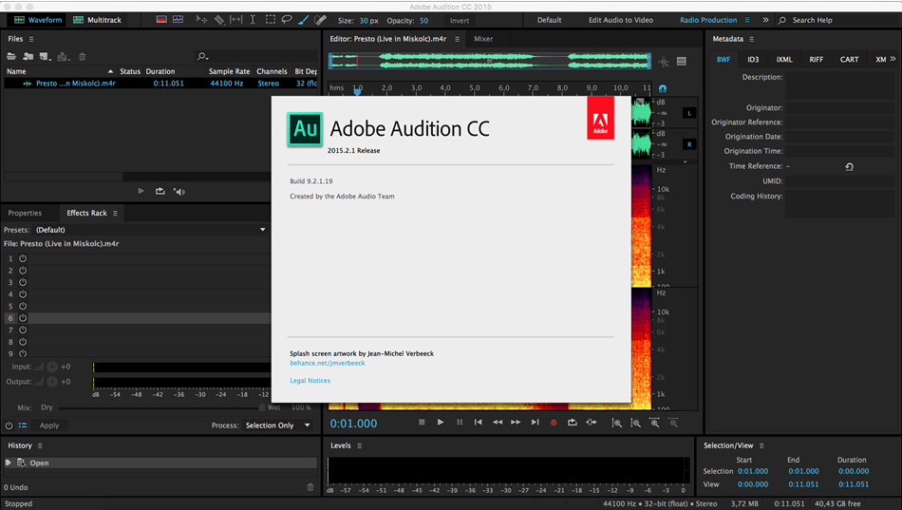Screen dimensions: 902x510
Task: Pick the Razor tool in toolbar
Action: tap(219, 20)
